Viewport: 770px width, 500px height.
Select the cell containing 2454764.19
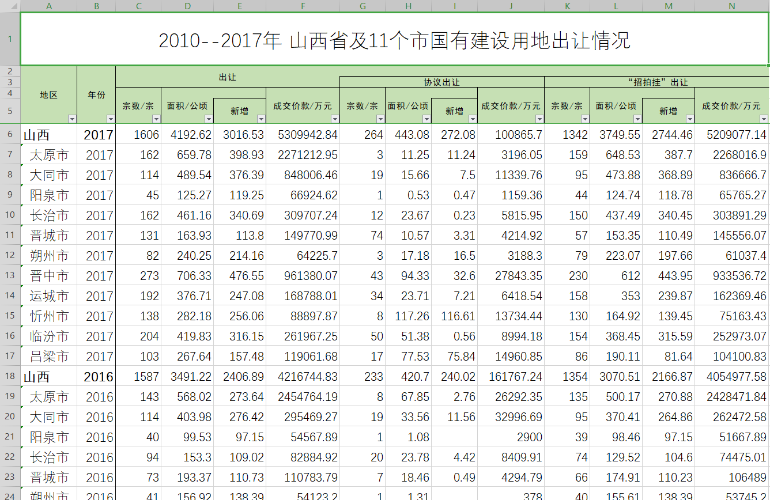[x=303, y=397]
